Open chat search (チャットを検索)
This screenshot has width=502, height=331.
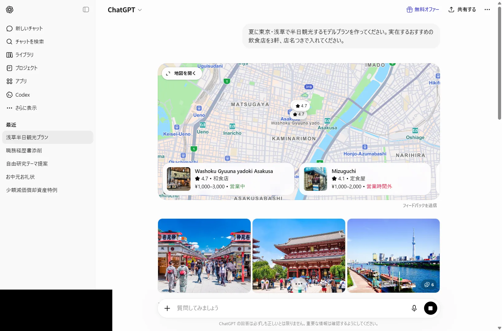(48, 42)
